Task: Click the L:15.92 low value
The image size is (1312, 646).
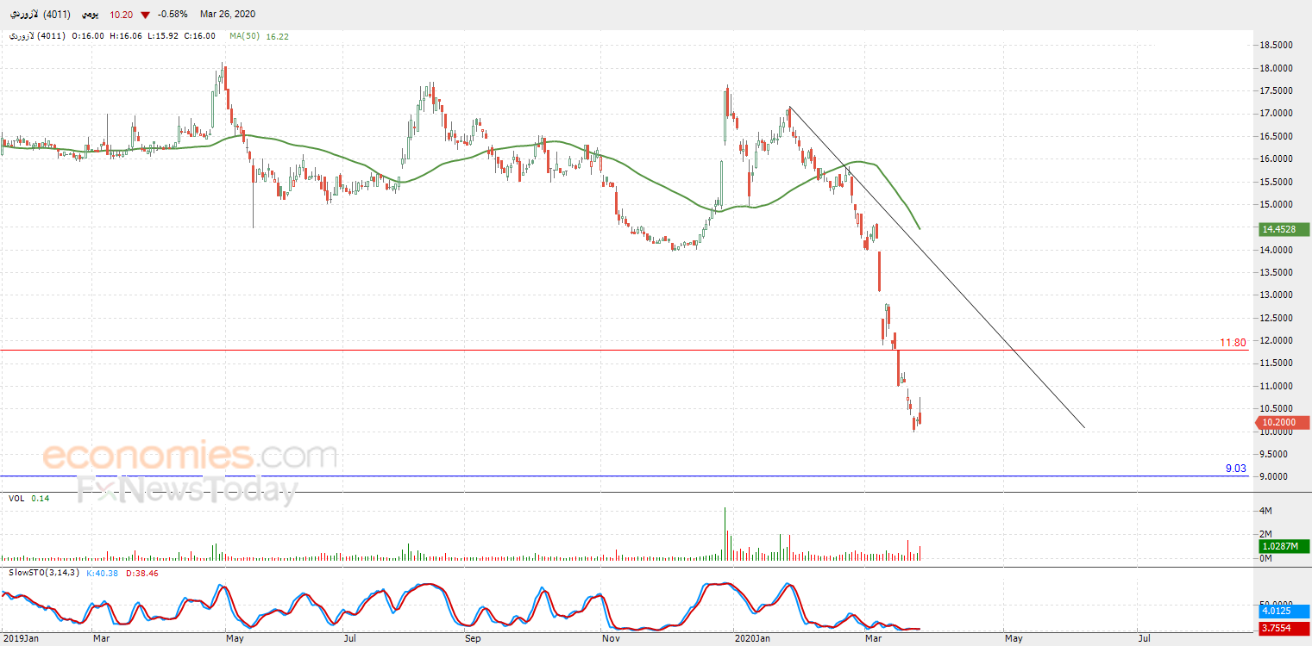Action: [x=165, y=36]
